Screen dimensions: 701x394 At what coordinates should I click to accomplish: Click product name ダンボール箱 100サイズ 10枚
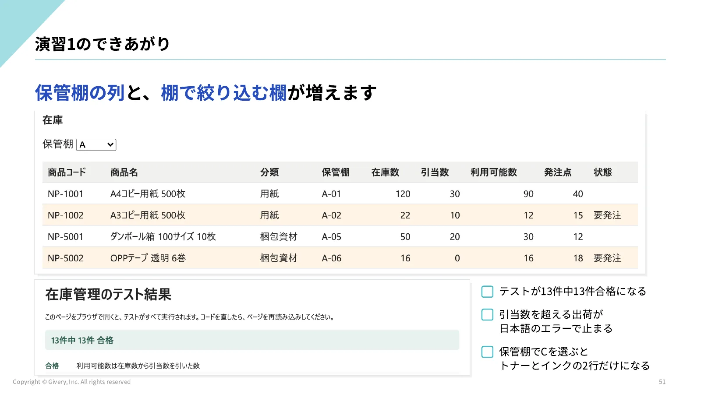click(x=163, y=237)
